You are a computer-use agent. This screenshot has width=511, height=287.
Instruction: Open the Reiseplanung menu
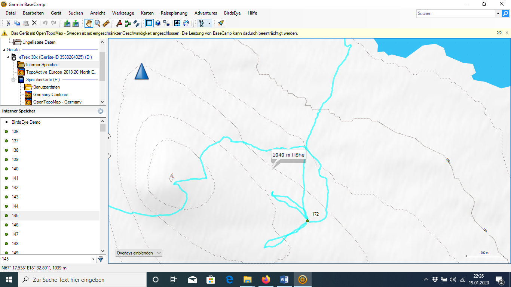pos(174,13)
